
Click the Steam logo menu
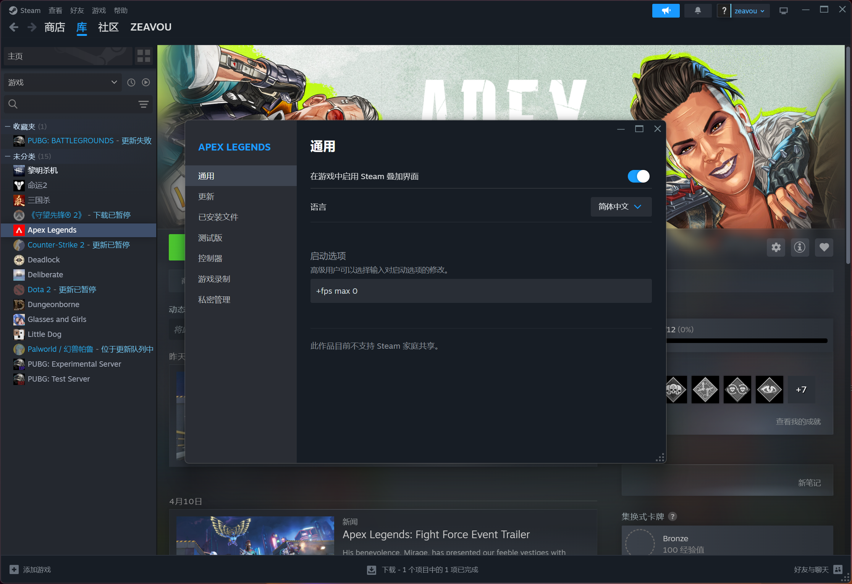(24, 10)
